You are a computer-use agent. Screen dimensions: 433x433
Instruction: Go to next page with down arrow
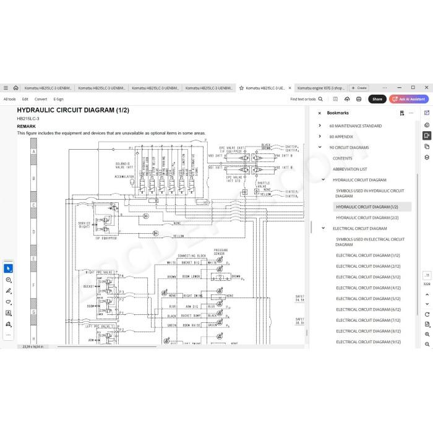[x=427, y=304]
